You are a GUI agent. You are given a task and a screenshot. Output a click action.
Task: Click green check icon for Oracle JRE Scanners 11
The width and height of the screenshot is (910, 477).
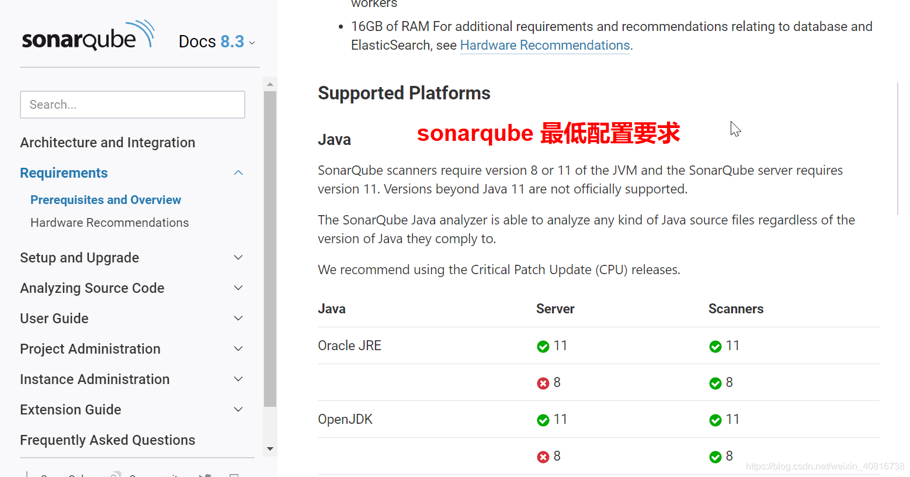716,347
